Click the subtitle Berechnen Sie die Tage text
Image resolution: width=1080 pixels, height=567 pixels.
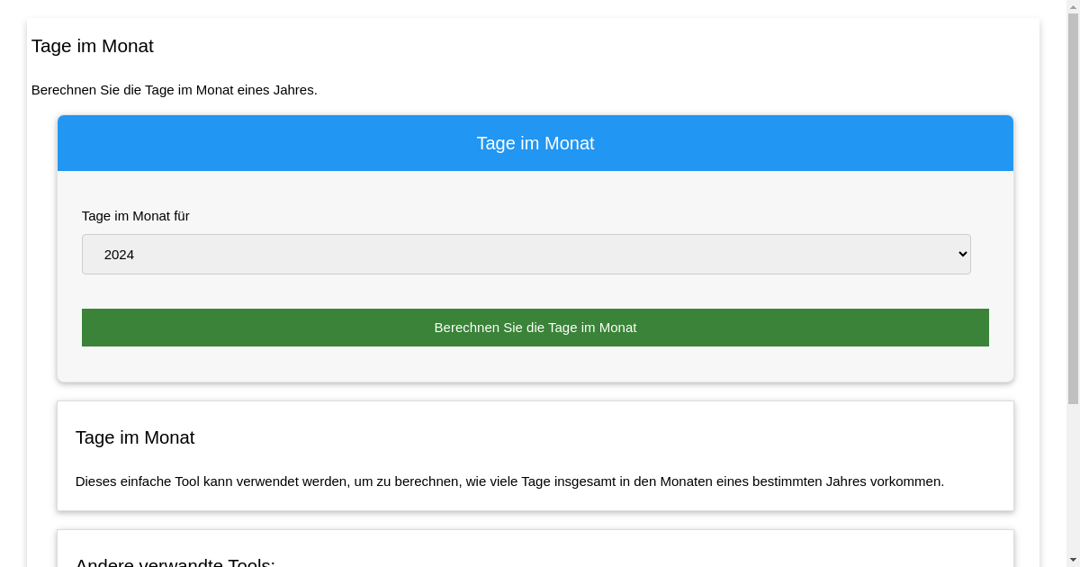(x=174, y=90)
